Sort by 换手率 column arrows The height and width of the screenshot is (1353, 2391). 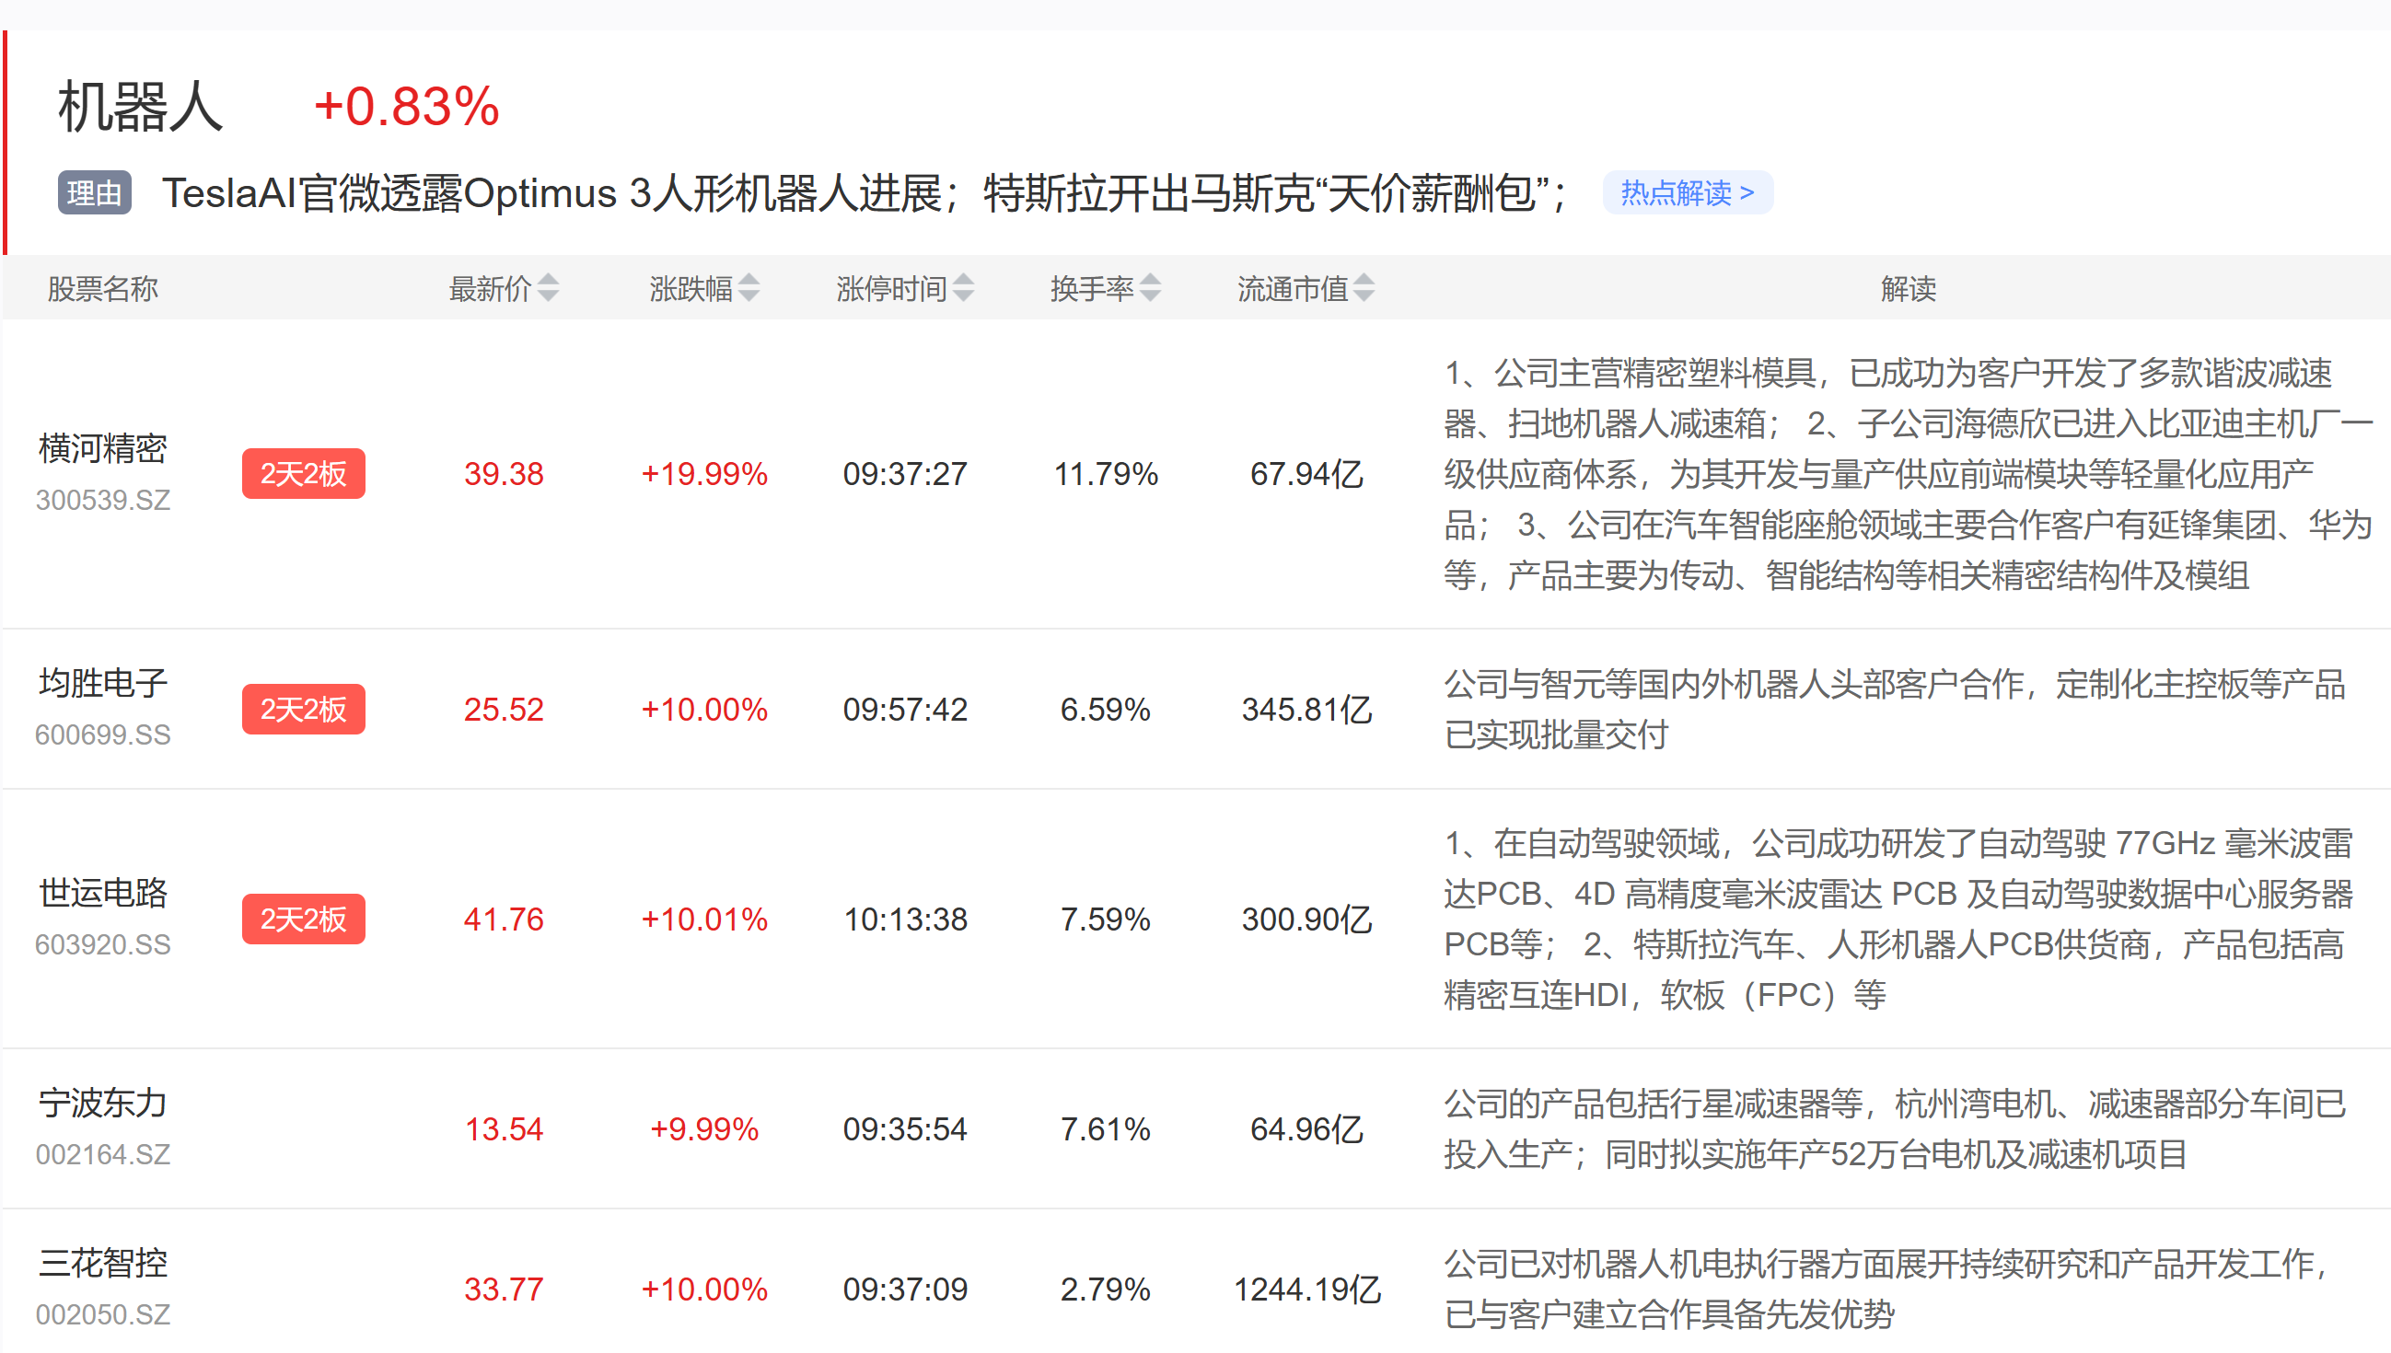(1151, 288)
